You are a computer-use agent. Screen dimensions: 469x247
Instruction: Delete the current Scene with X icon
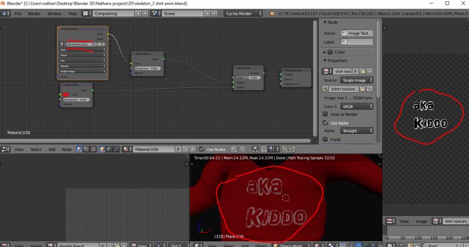tap(214, 13)
